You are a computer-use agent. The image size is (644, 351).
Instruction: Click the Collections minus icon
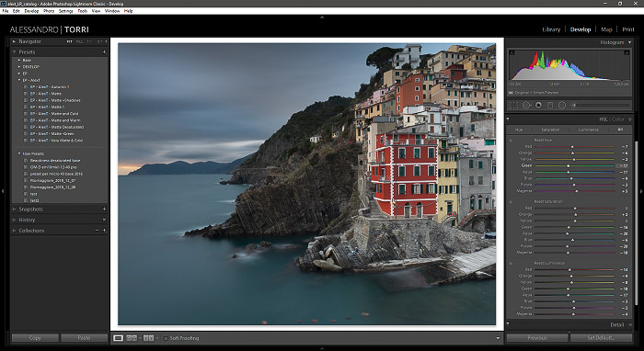98,231
